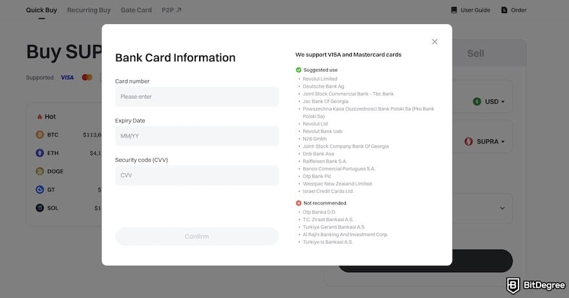Select the BTC label in Hot list

click(52, 135)
